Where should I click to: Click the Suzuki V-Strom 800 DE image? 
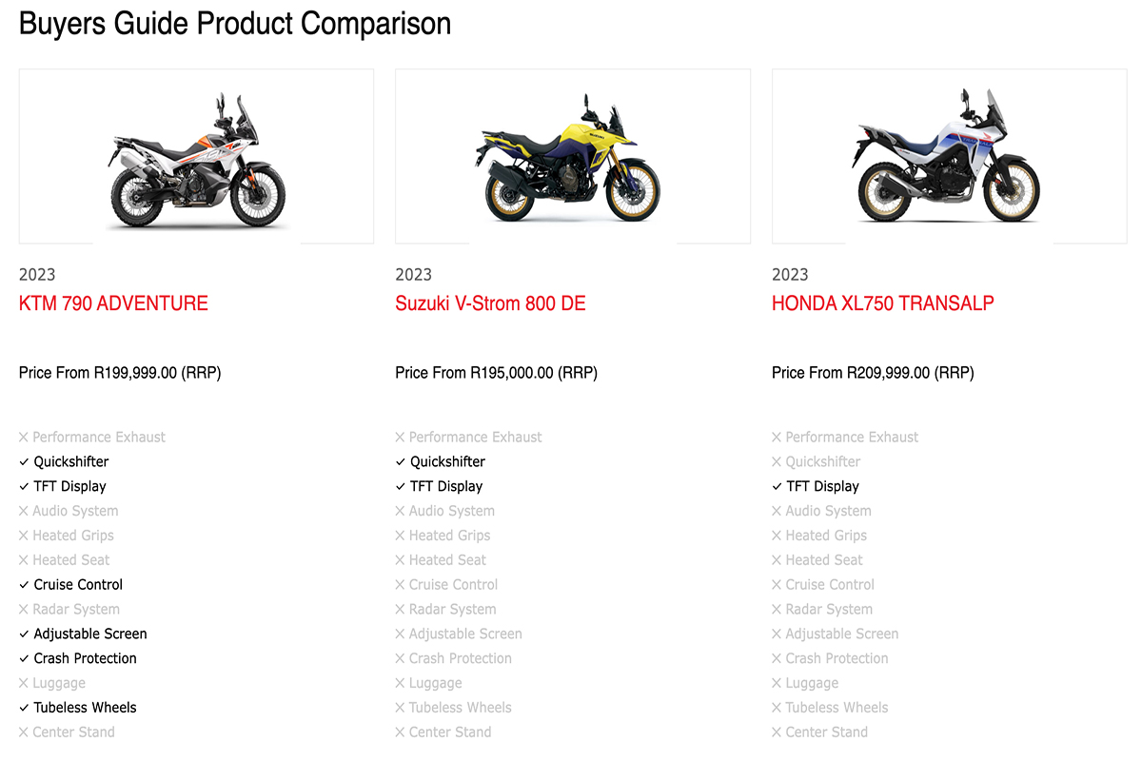tap(573, 157)
